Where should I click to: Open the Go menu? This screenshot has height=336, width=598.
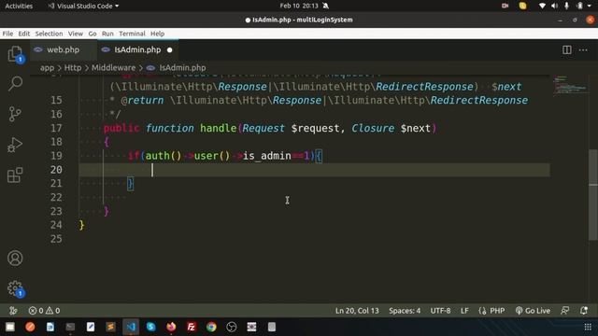pos(93,34)
